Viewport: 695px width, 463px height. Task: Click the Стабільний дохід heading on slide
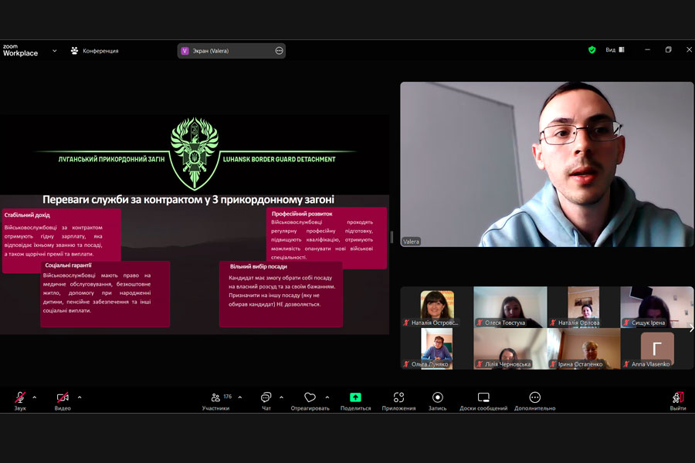coord(27,215)
